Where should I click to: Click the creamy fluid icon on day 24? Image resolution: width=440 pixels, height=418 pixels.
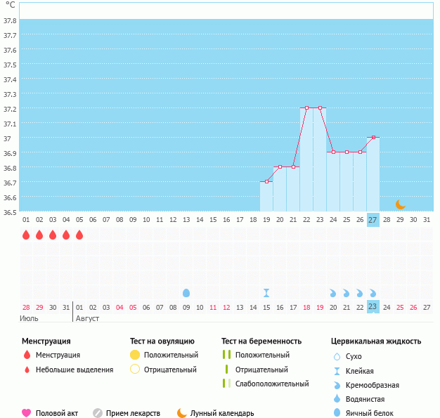[x=333, y=293]
